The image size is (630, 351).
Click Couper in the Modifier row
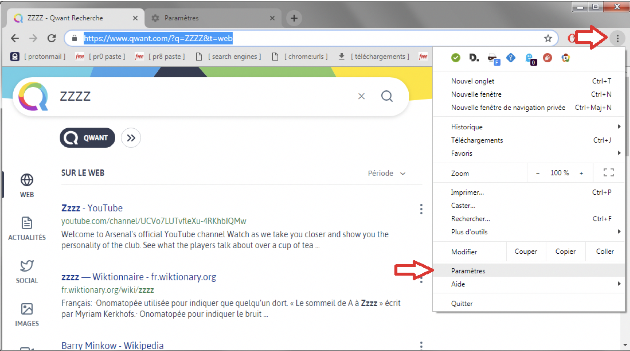526,252
